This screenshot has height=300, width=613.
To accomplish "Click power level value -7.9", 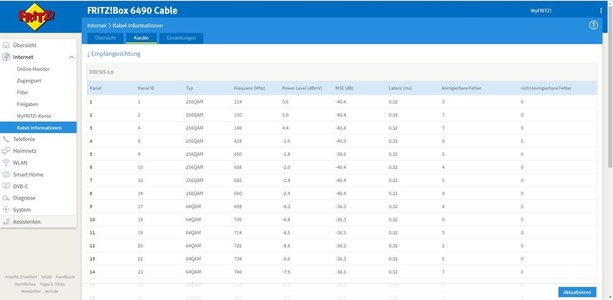I will click(x=286, y=272).
